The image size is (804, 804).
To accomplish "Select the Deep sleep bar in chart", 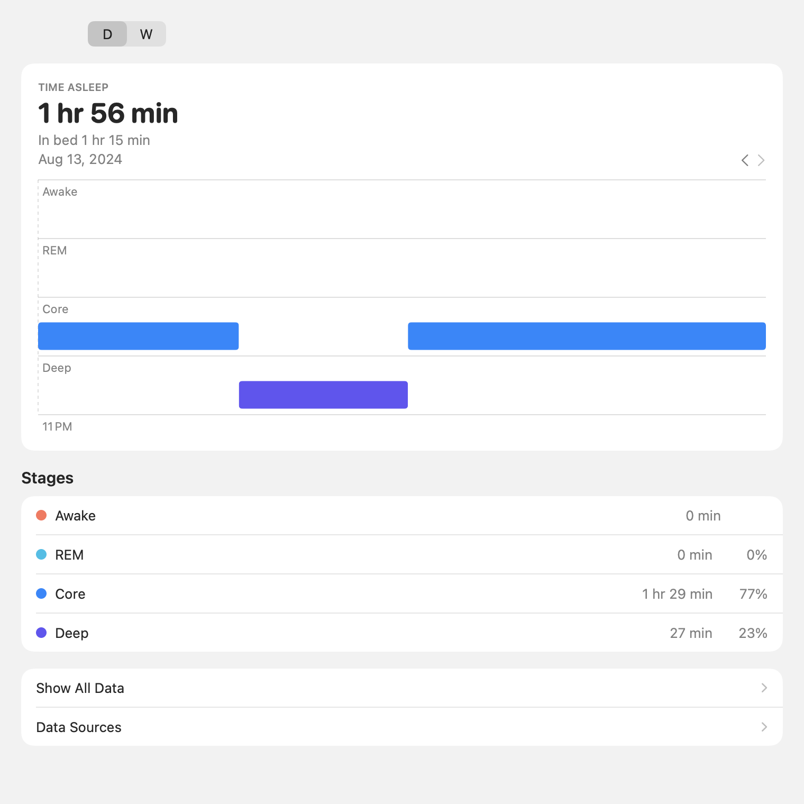I will pyautogui.click(x=323, y=395).
